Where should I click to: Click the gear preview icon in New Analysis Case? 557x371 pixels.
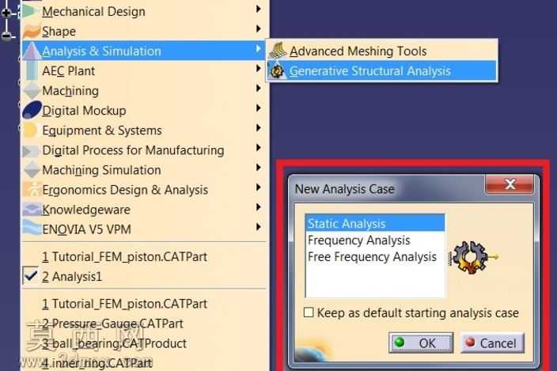click(x=473, y=257)
